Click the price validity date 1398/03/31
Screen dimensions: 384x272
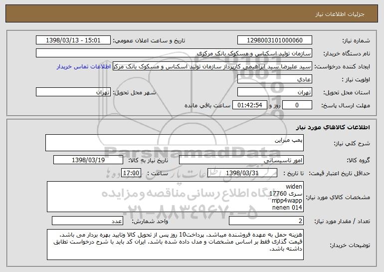coord(242,173)
